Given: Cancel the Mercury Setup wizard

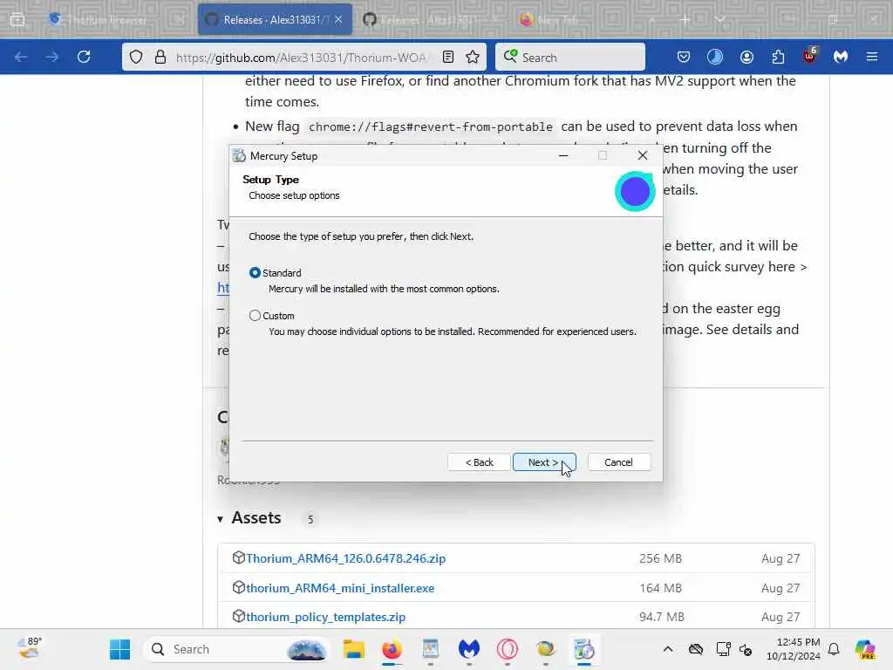Looking at the screenshot, I should pyautogui.click(x=618, y=462).
